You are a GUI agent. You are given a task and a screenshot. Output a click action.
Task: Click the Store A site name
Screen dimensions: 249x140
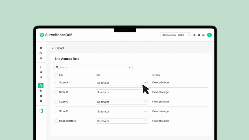click(x=64, y=82)
